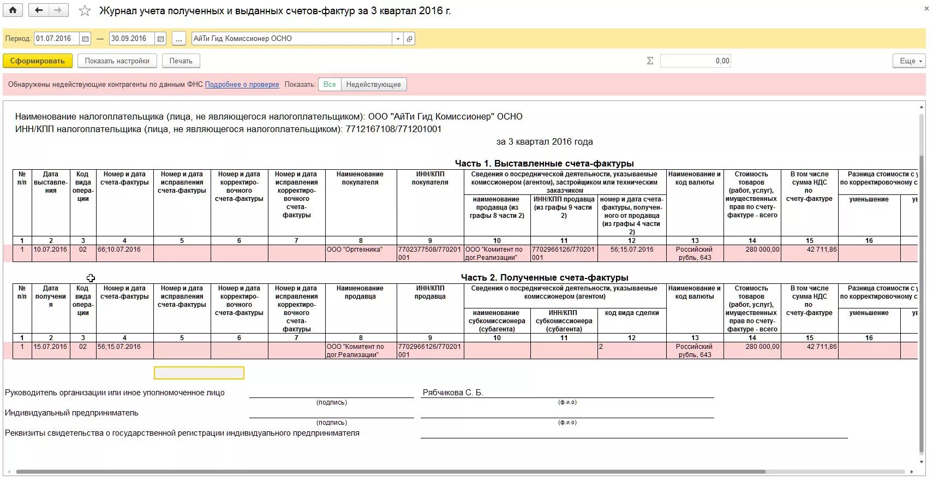Print the journal with Печать
Screen dimensions: 933x481
[181, 61]
